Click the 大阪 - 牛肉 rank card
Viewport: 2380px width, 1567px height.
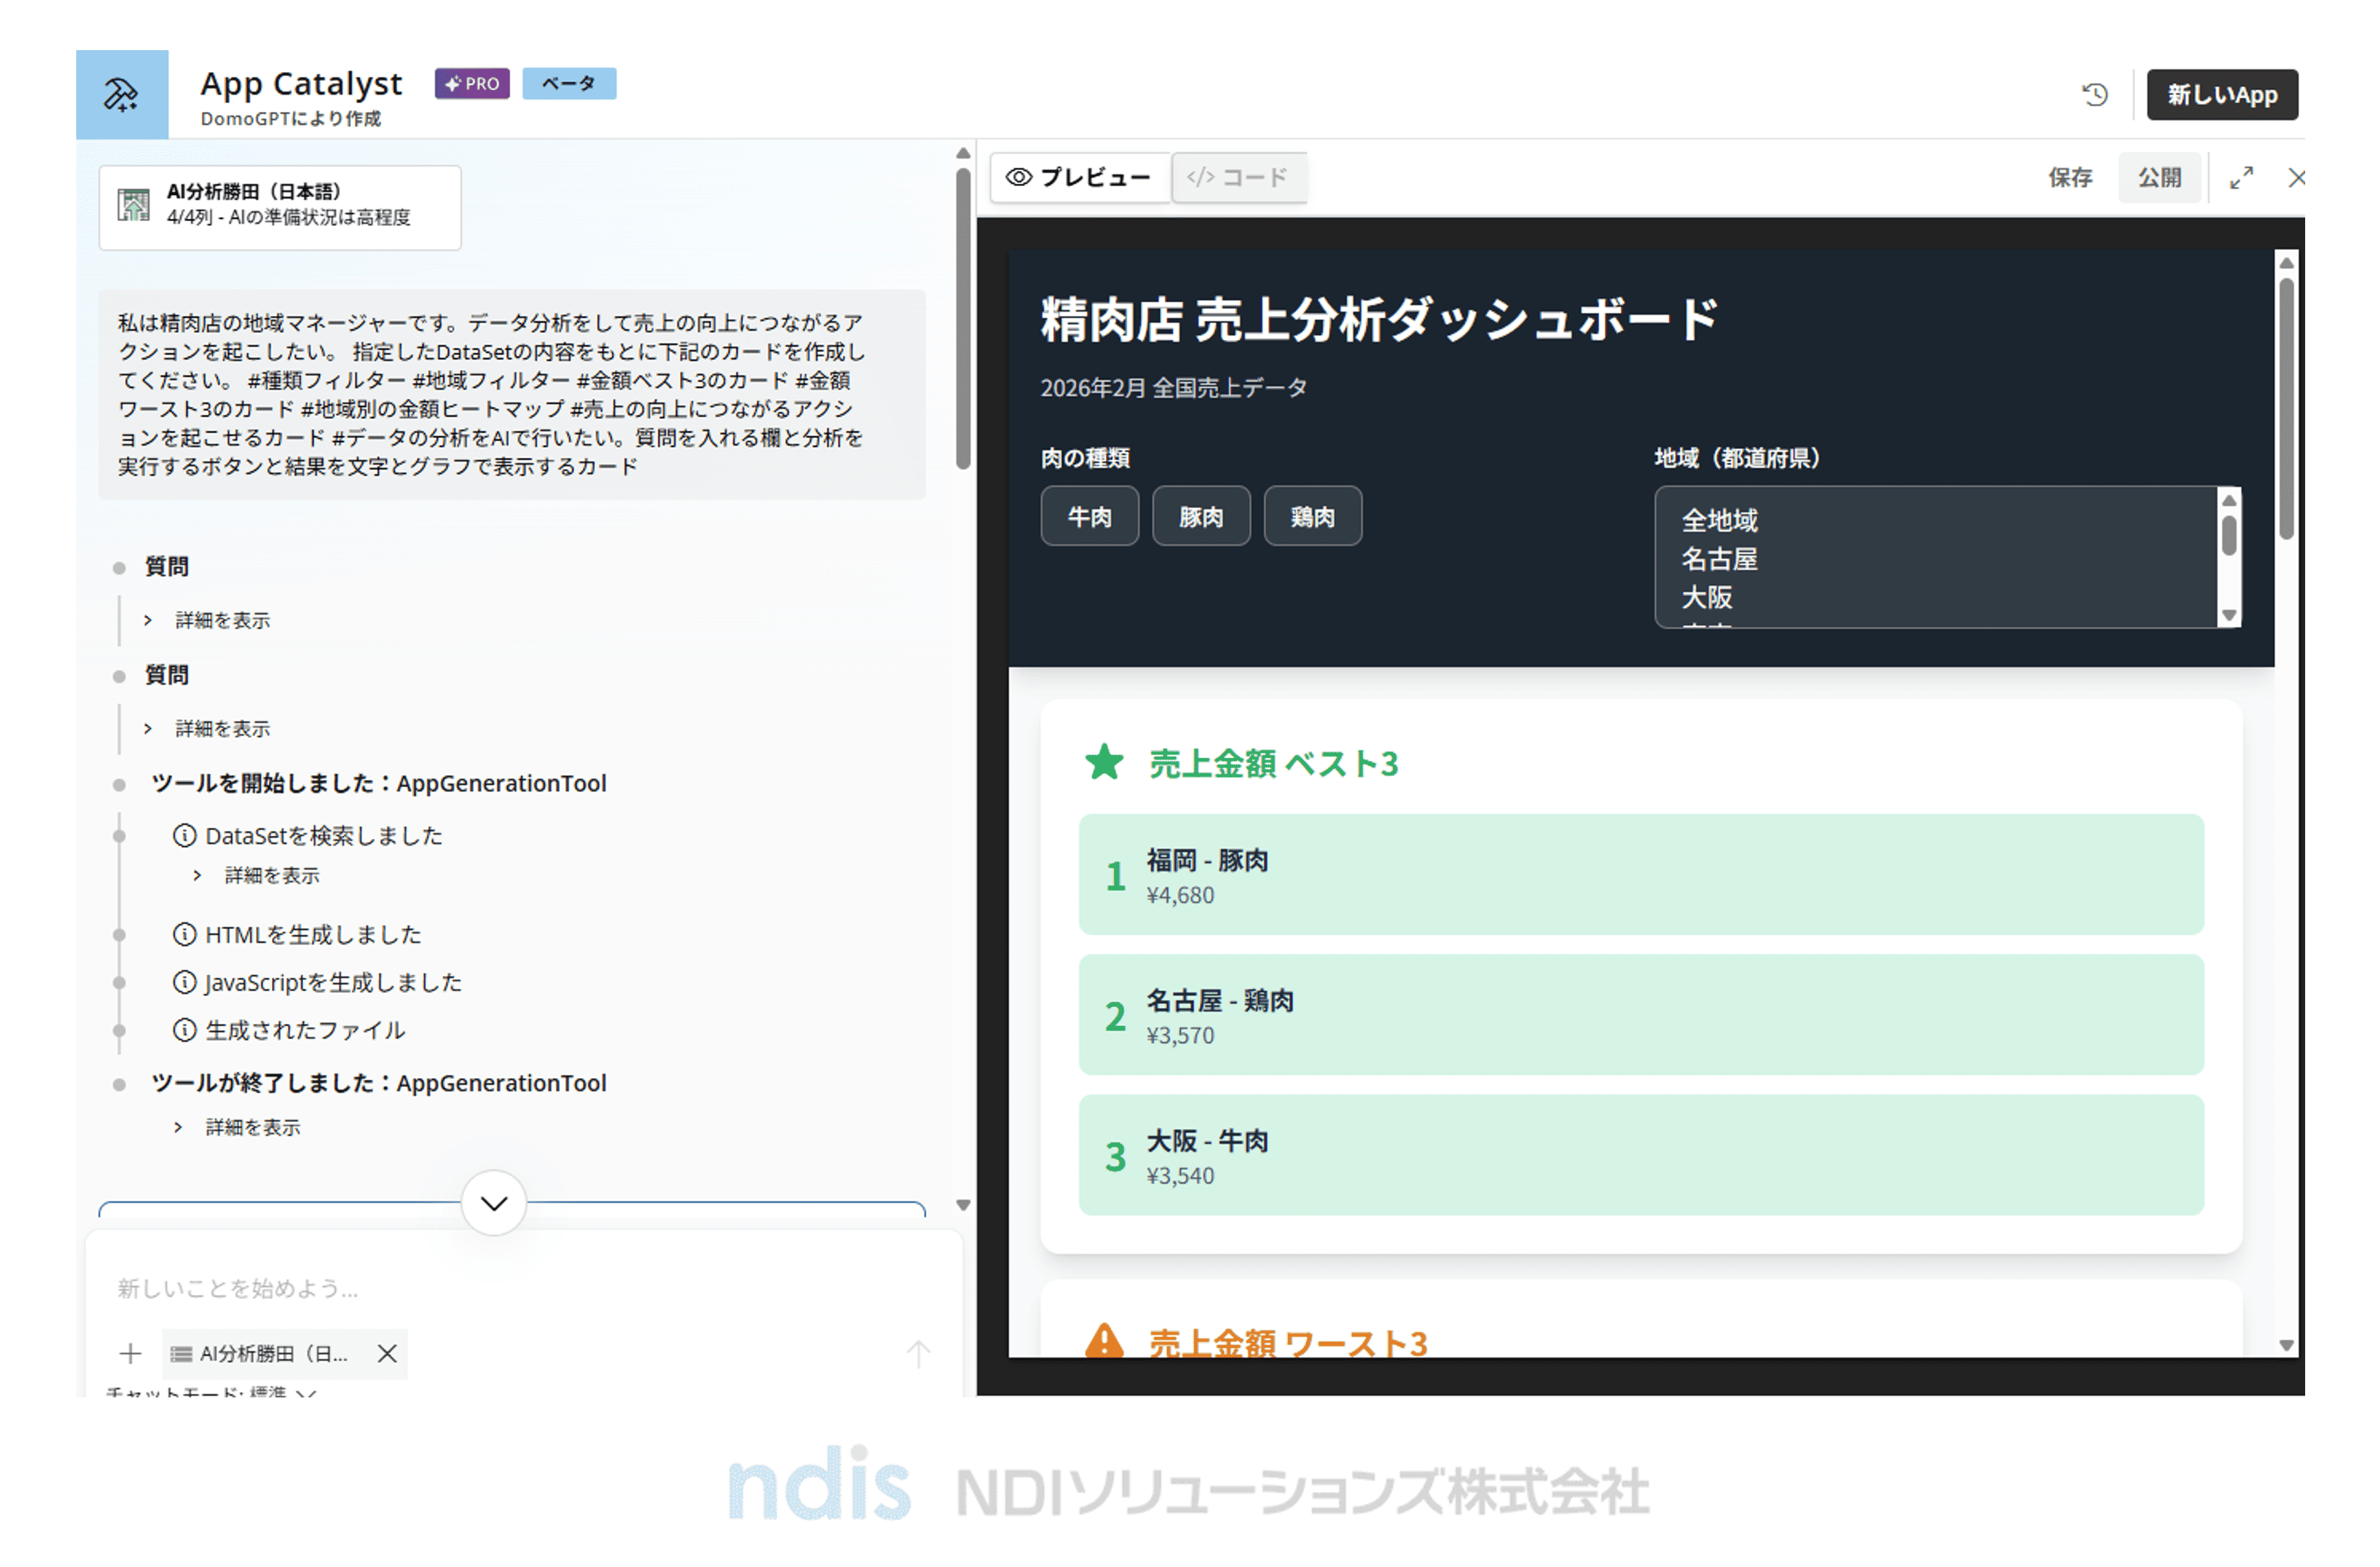pyautogui.click(x=1641, y=1155)
